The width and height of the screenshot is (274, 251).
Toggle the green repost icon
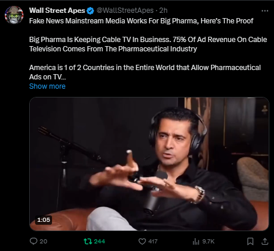click(88, 242)
